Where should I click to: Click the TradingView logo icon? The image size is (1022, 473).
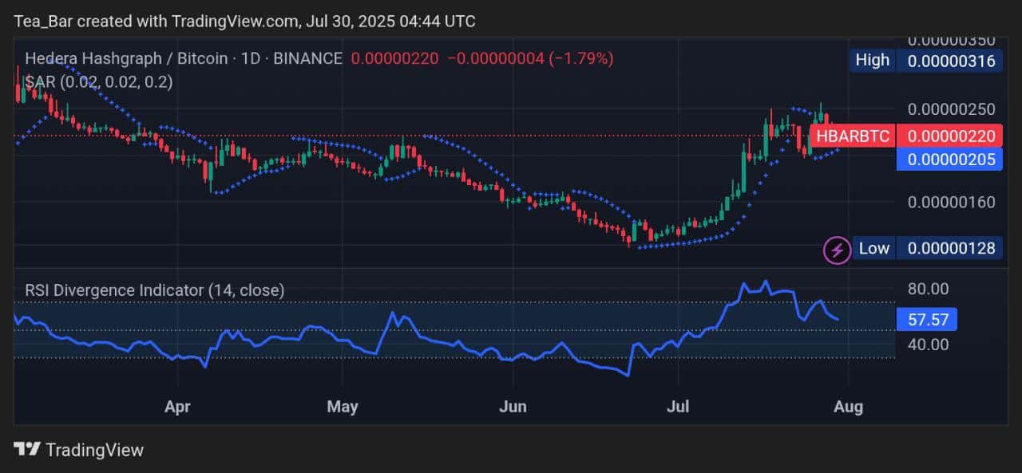pyautogui.click(x=27, y=449)
